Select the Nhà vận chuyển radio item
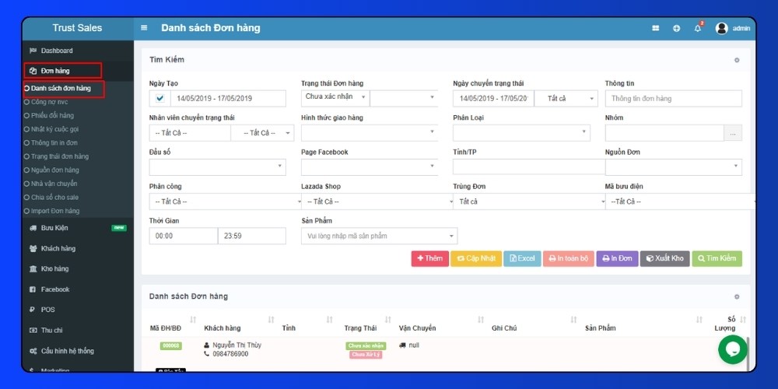This screenshot has height=389, width=778. point(50,184)
